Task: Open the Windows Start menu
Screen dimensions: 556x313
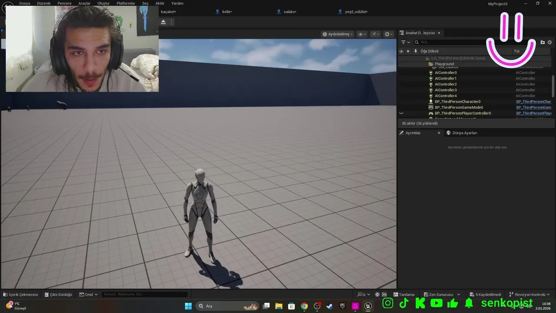Action: pyautogui.click(x=188, y=306)
